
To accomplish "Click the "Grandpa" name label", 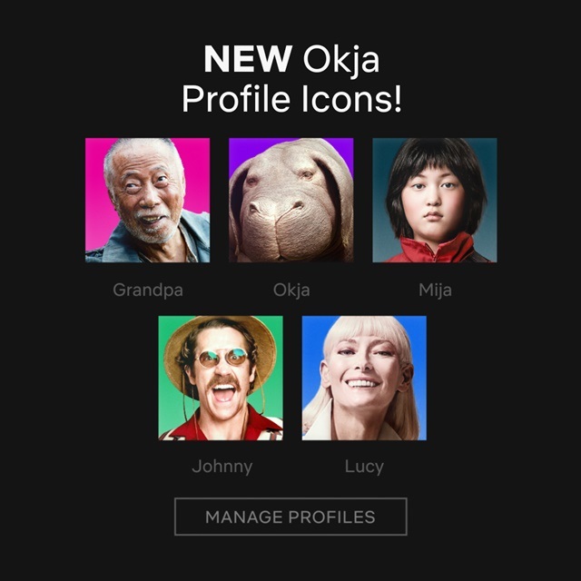I will [x=148, y=290].
